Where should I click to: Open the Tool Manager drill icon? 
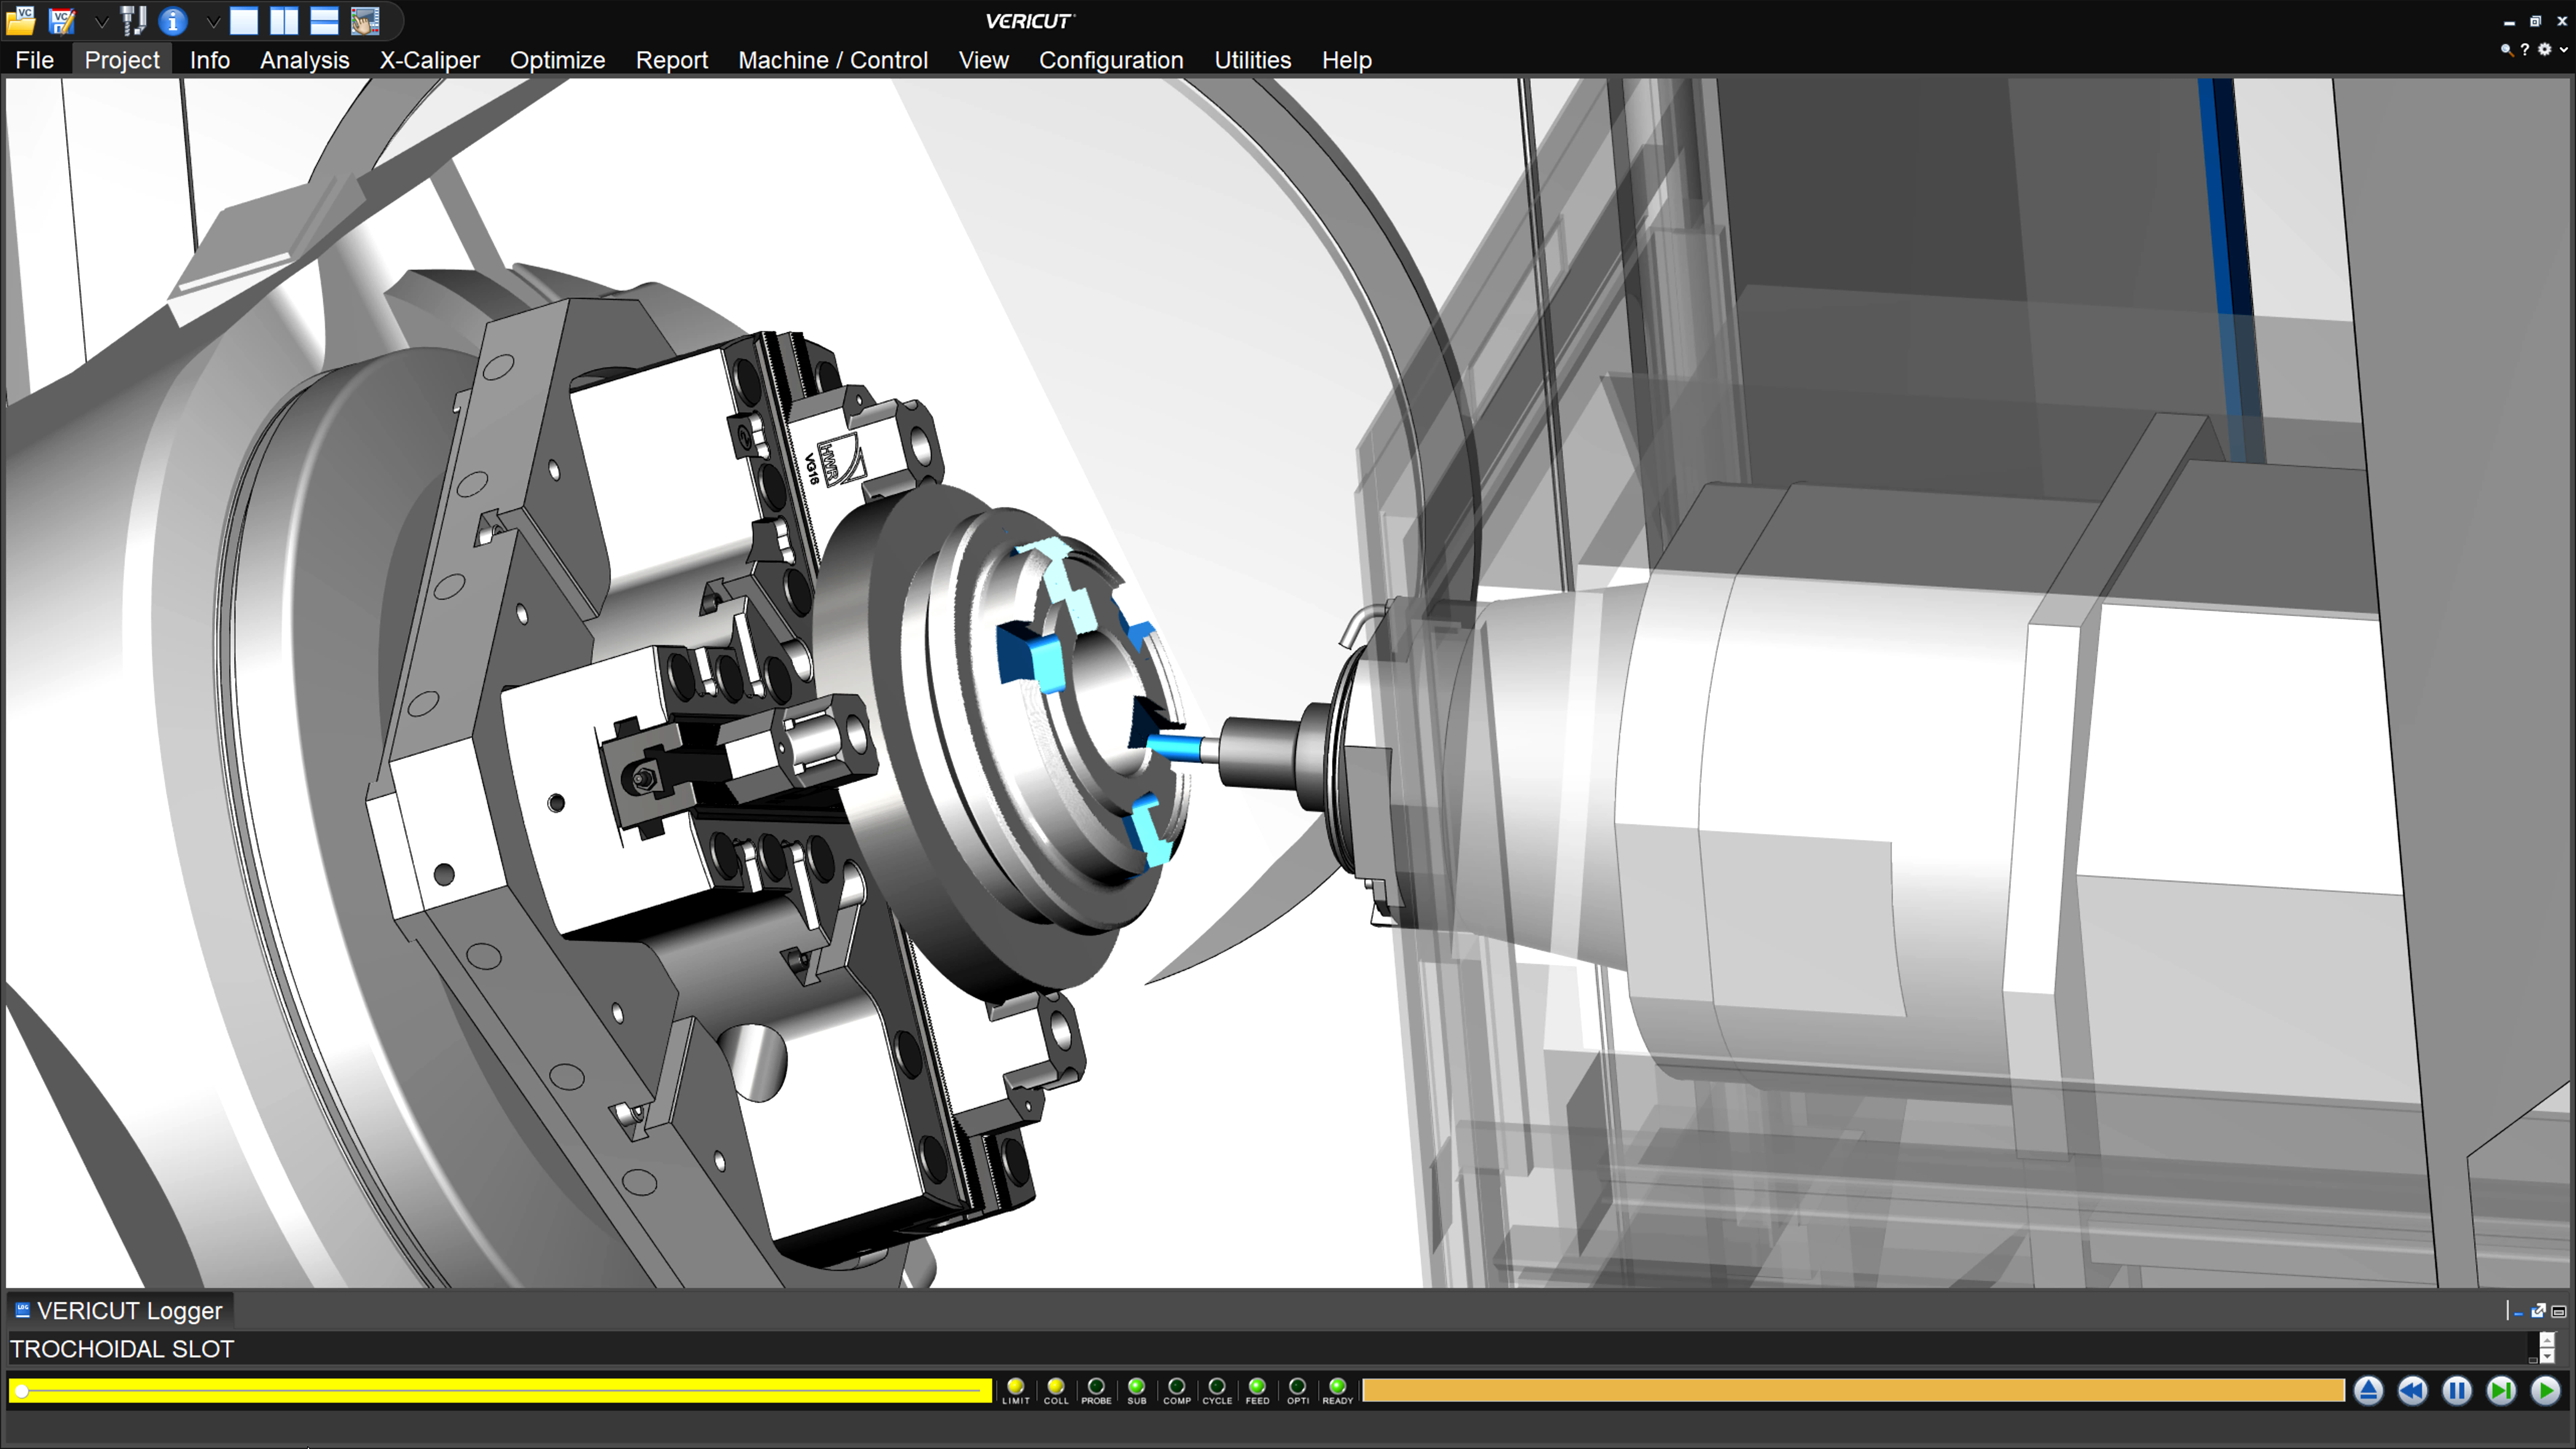pos(134,21)
